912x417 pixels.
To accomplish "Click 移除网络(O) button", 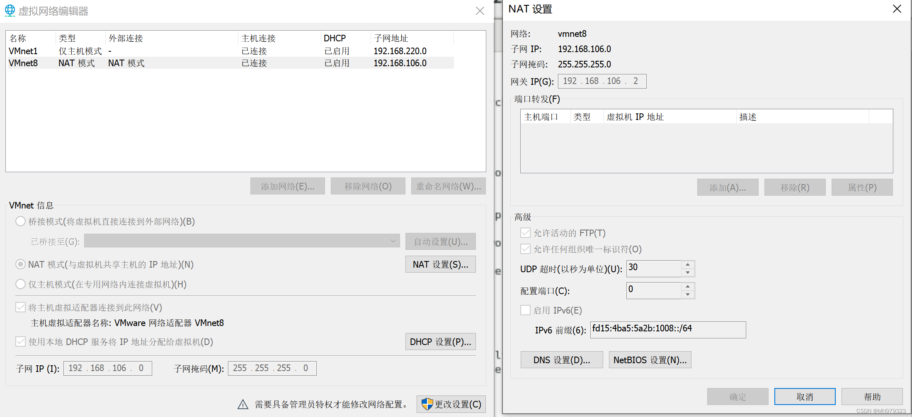I will 368,186.
